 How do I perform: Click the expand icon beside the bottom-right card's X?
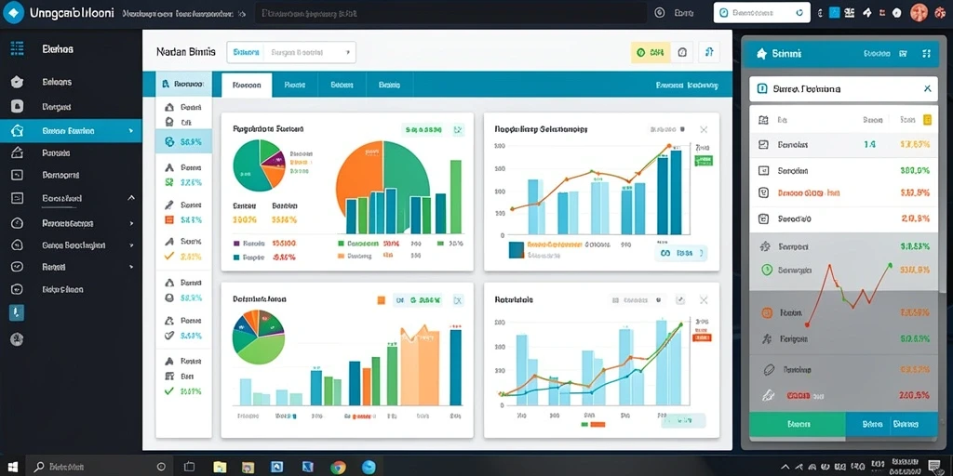click(x=680, y=300)
